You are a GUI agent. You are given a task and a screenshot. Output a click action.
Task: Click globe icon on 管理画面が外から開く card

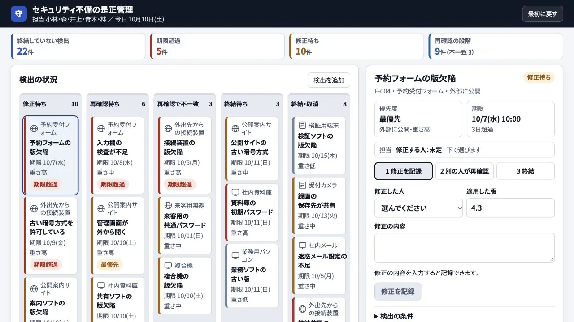tap(101, 209)
